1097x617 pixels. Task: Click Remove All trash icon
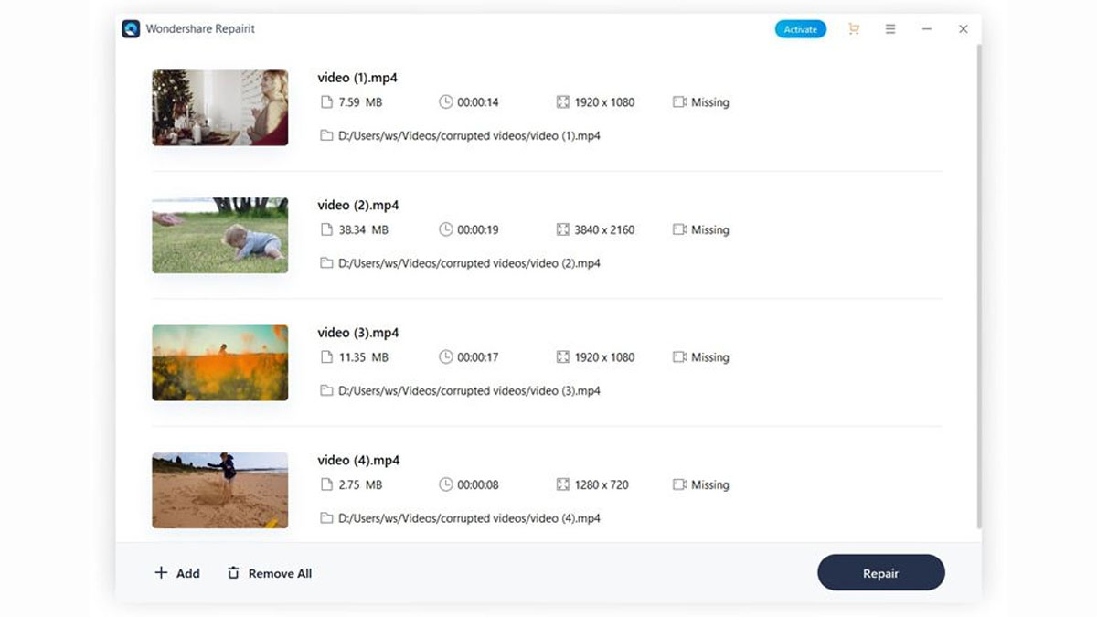click(233, 573)
